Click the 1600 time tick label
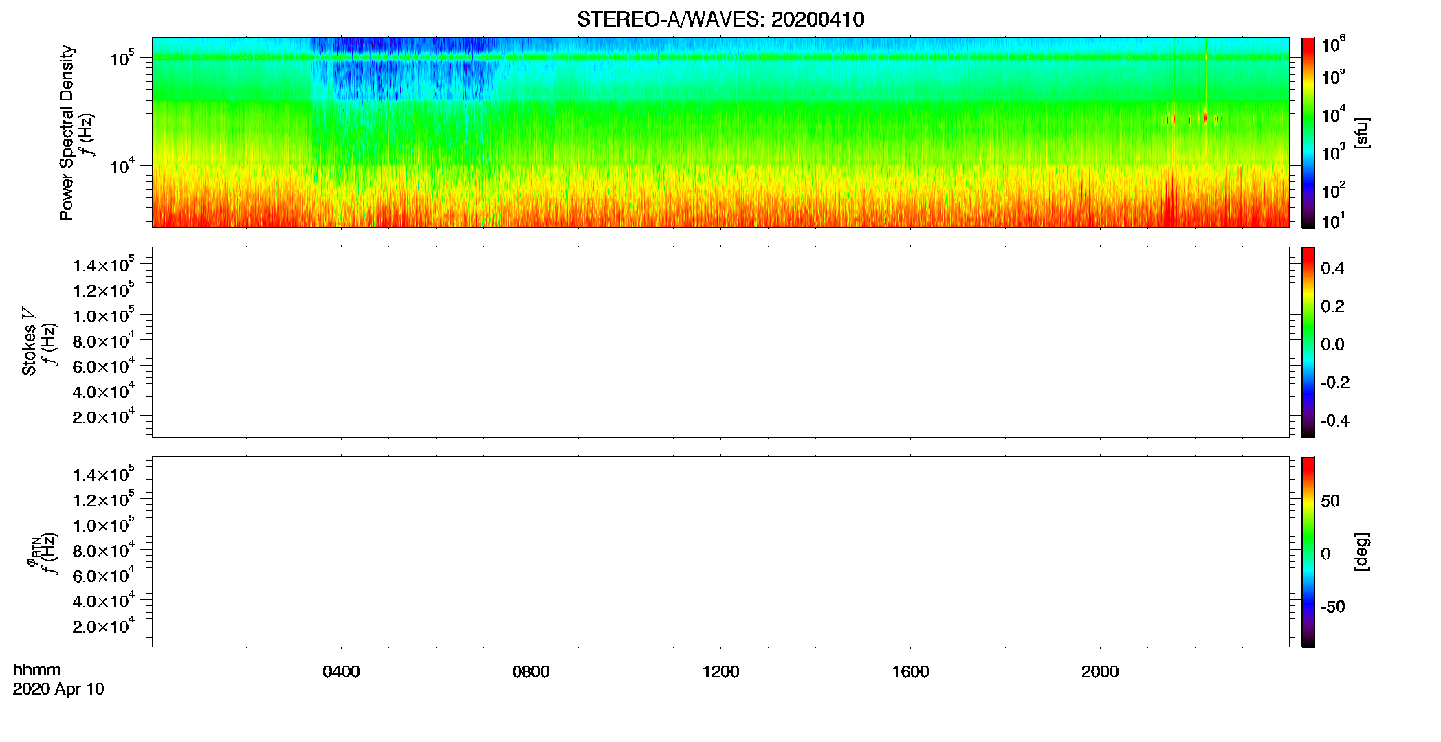The width and height of the screenshot is (1441, 742). click(910, 672)
